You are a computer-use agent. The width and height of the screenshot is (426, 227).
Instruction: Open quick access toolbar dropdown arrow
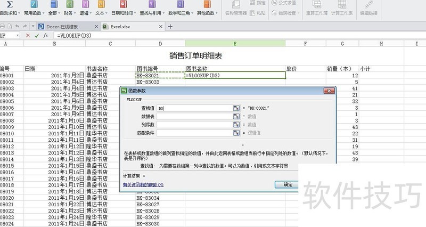point(33,26)
